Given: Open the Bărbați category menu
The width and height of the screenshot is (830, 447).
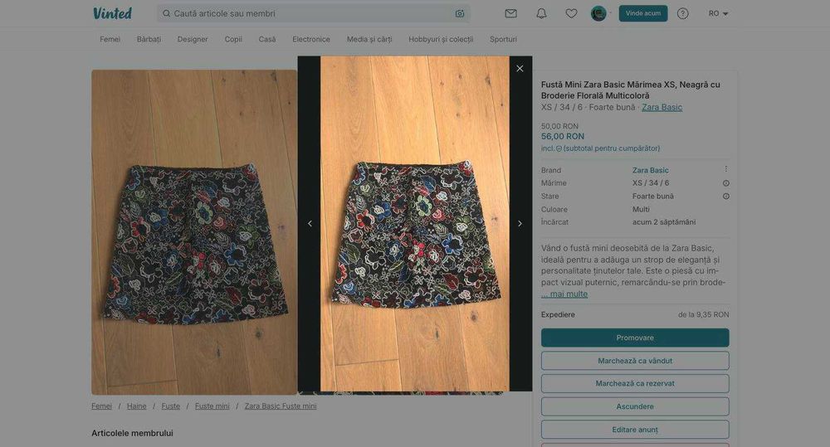Looking at the screenshot, I should [149, 39].
